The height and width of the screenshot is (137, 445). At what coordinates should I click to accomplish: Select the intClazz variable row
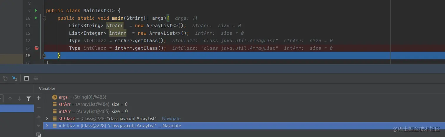coord(244,126)
